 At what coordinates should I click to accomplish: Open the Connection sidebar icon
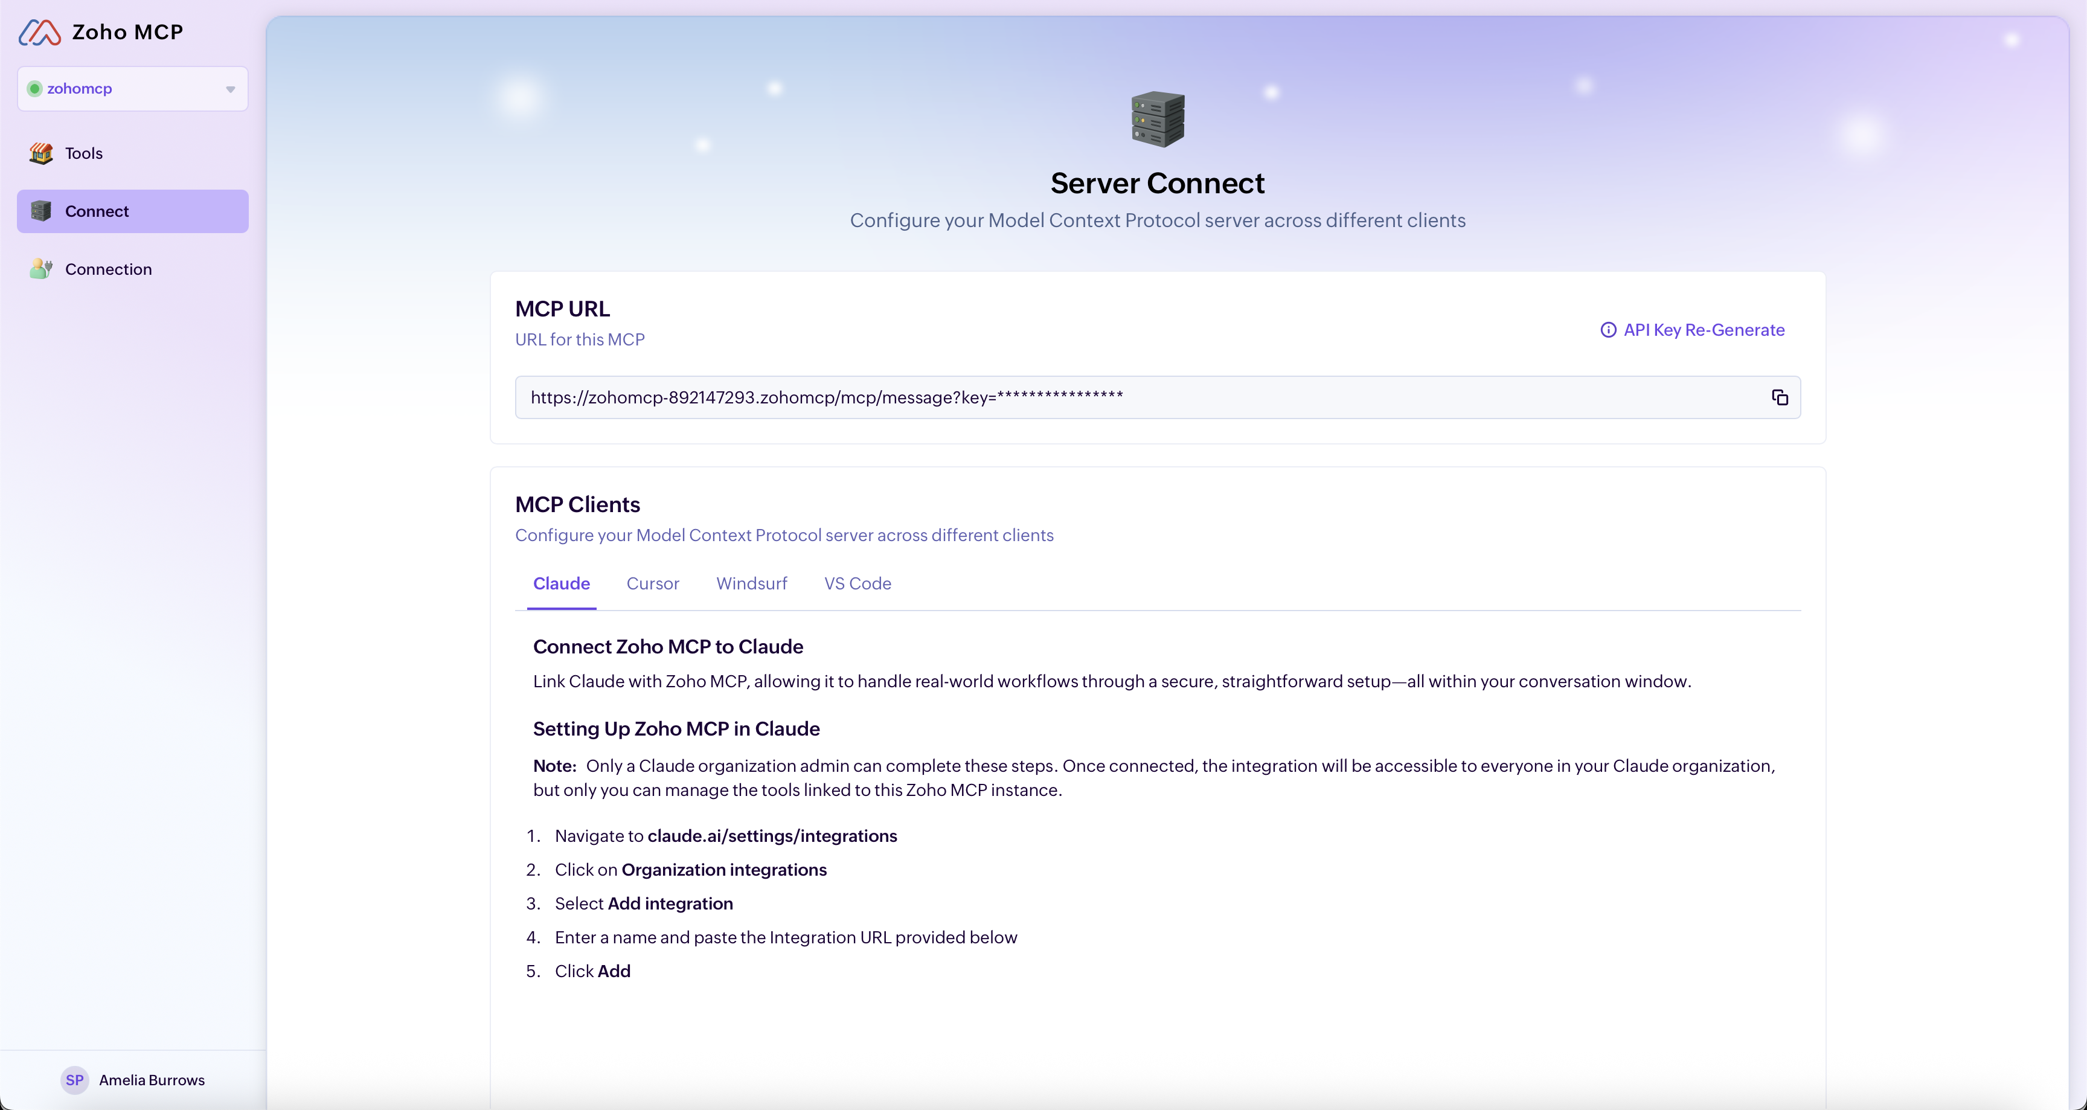tap(41, 269)
